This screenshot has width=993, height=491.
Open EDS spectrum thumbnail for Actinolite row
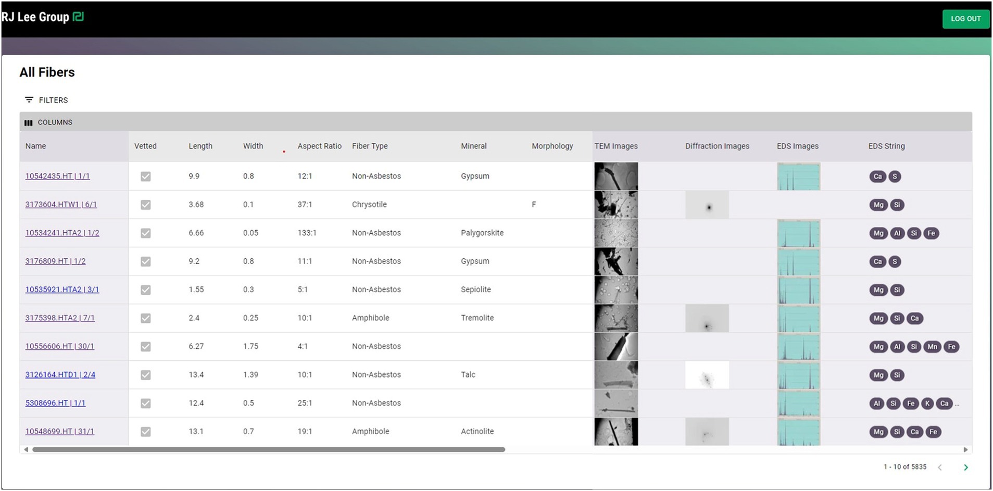798,432
